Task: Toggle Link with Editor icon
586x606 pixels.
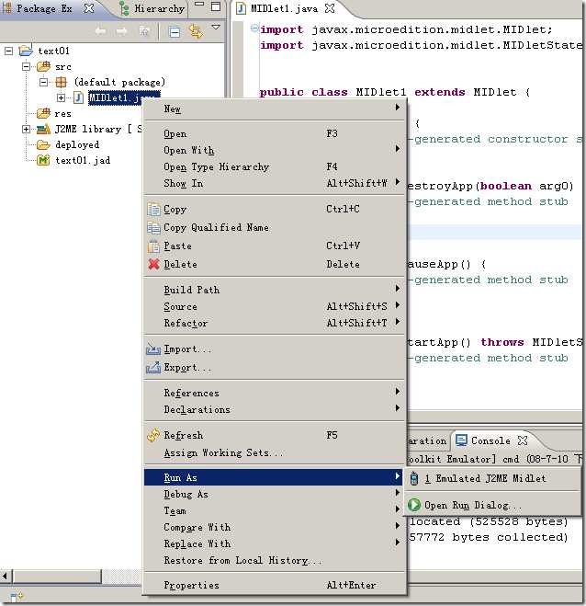Action: pos(196,31)
